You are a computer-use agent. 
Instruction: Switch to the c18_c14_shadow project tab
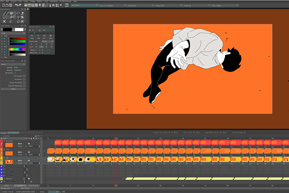(x=106, y=6)
